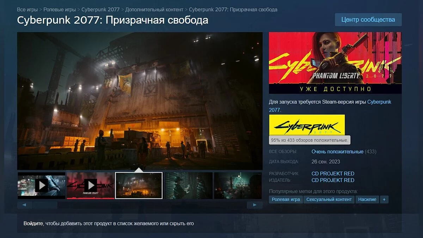Open Ролевые игры breadcrumb link
The height and width of the screenshot is (238, 423).
pyautogui.click(x=60, y=10)
